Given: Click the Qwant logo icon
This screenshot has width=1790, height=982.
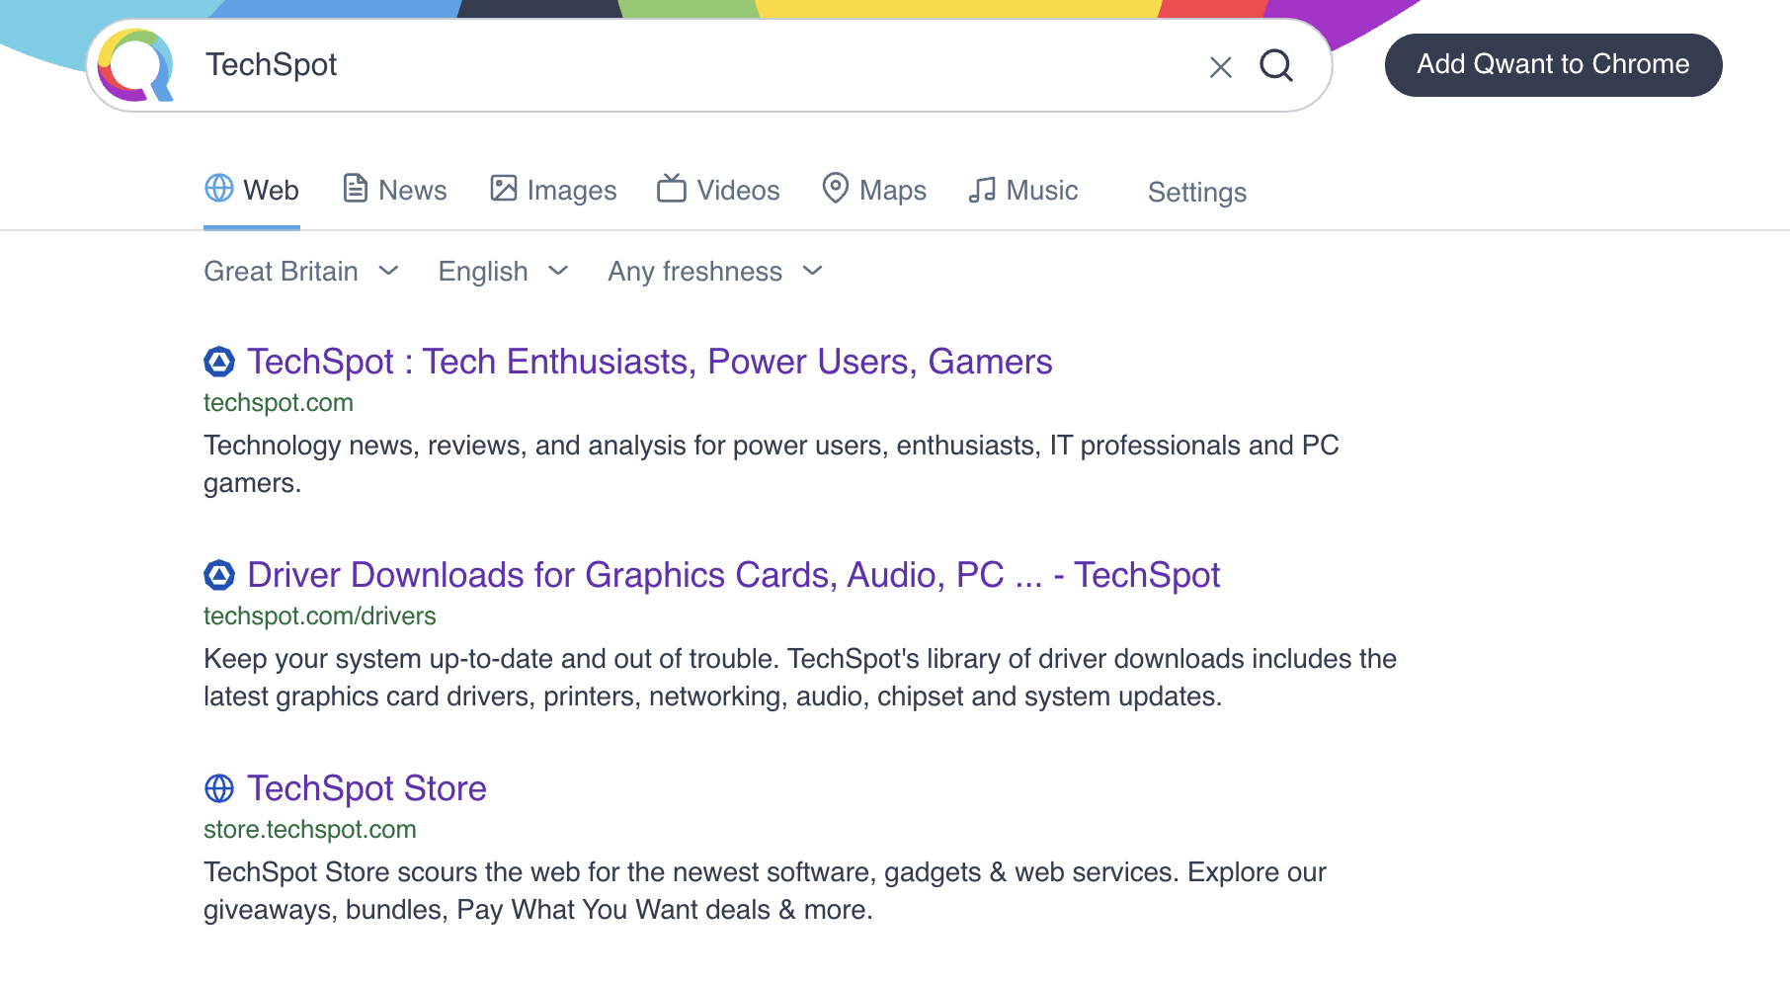Looking at the screenshot, I should click(x=135, y=65).
